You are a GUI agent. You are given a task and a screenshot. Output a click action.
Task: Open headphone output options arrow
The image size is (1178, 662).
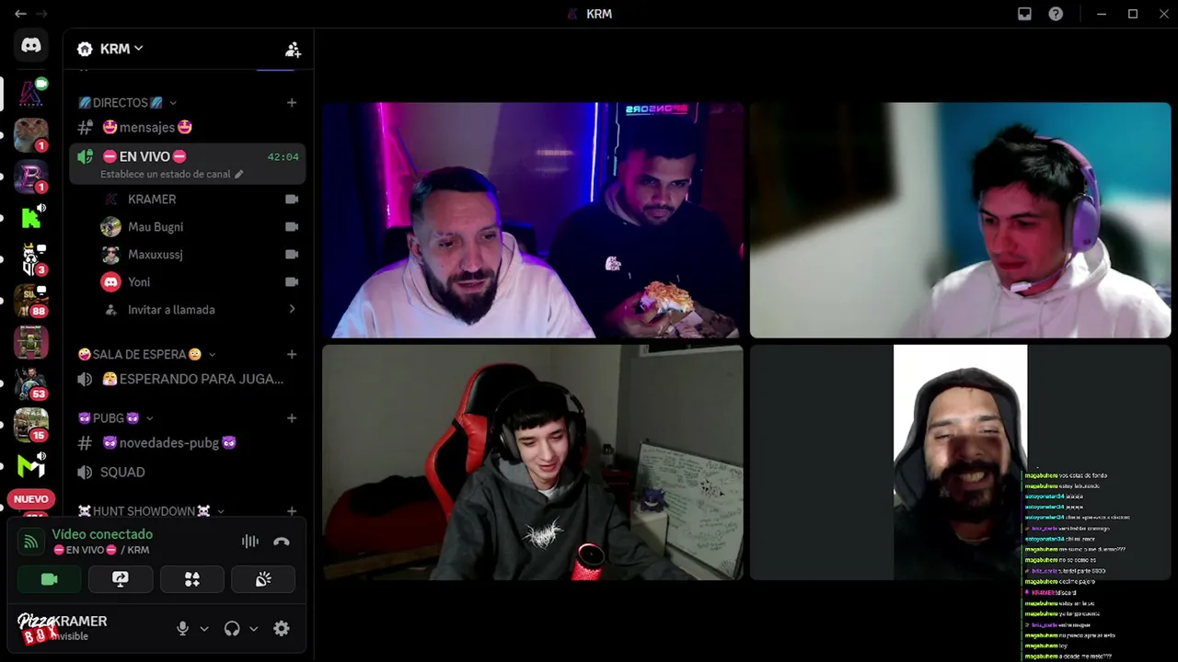pyautogui.click(x=254, y=629)
